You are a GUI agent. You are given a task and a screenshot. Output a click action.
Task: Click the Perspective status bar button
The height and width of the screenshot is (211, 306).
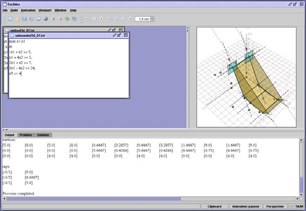click(275, 207)
